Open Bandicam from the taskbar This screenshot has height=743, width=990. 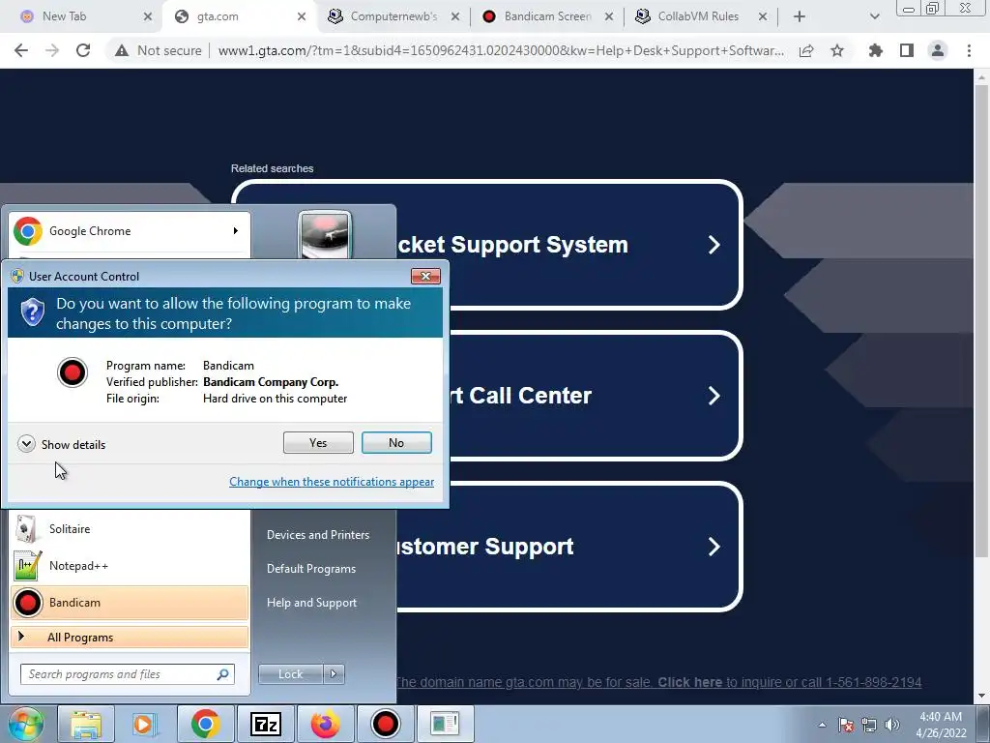tap(385, 724)
